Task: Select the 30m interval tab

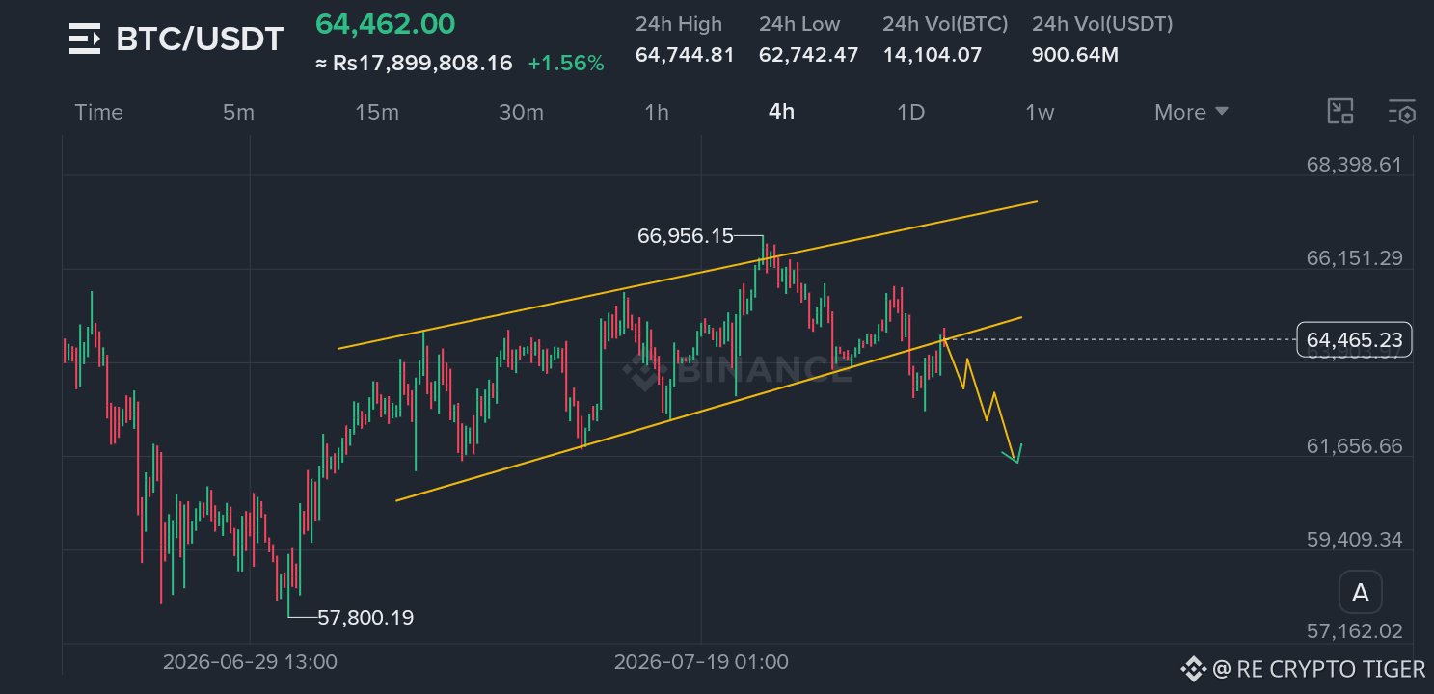Action: (521, 112)
